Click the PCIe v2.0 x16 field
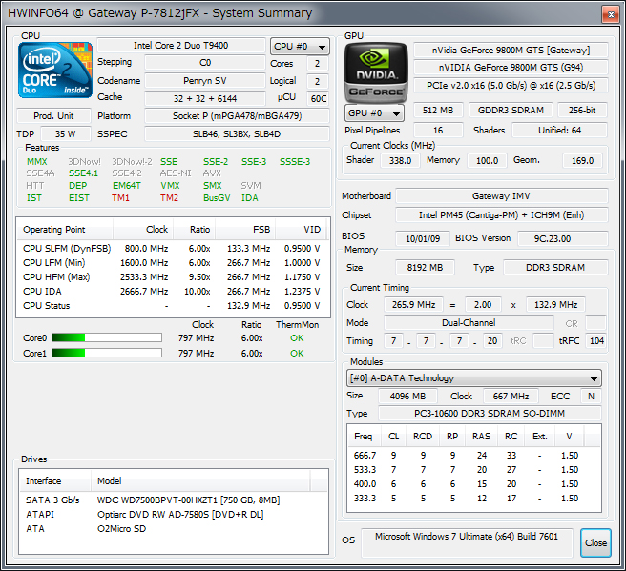This screenshot has height=571, width=626. [511, 86]
